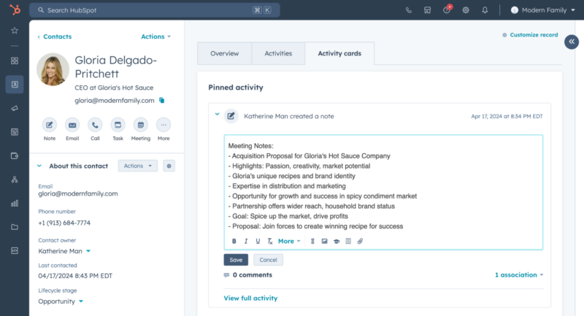Open the More actions ellipsis button

(164, 125)
